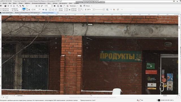Screen dimensions: 181x102
Task: Click the Paste icon in standard toolbar
Action: pyautogui.click(x=23, y=6)
